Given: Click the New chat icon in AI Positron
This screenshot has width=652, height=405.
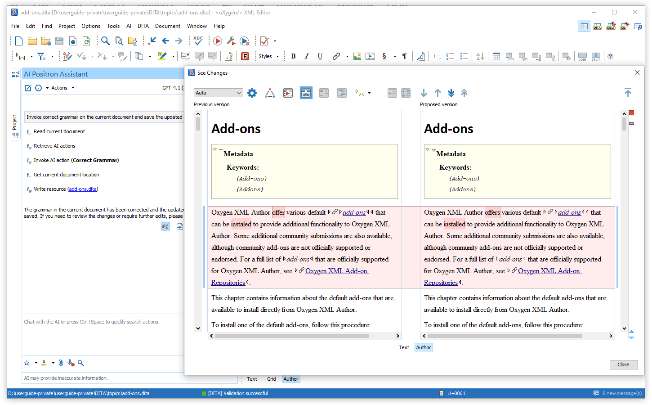Looking at the screenshot, I should pos(28,88).
